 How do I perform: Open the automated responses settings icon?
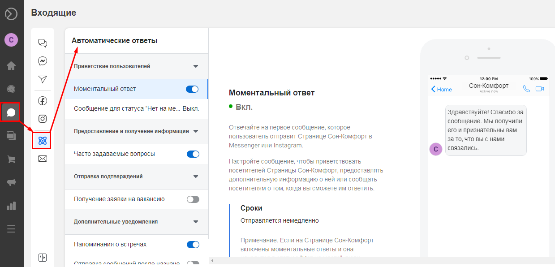coord(42,140)
